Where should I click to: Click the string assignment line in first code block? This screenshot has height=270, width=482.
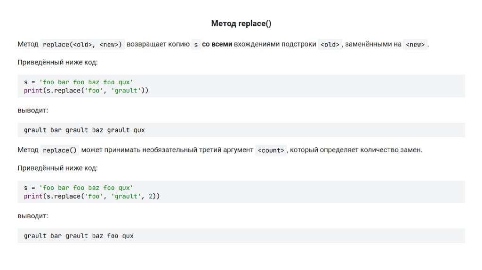(x=79, y=82)
